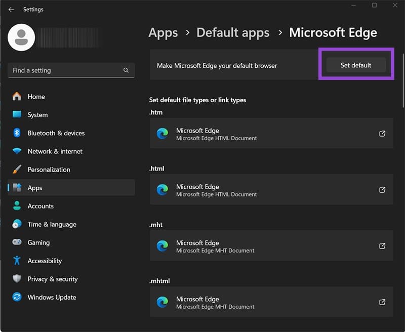Select Apps in the sidebar
The width and height of the screenshot is (405, 332).
(x=71, y=188)
